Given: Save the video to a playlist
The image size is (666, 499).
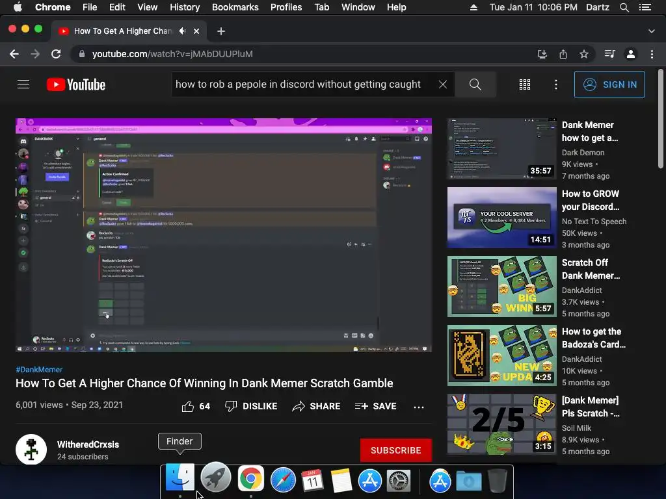Looking at the screenshot, I should click(x=375, y=406).
